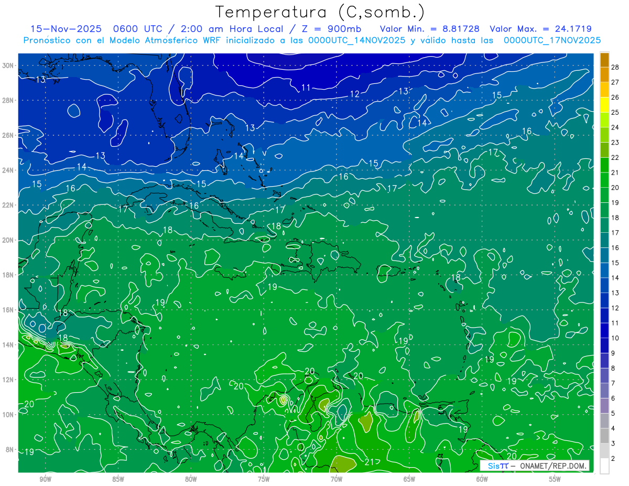This screenshot has width=629, height=486.
Task: Click the 'SisTT - ONAMET/REP.DOM.' credit box
Action: point(534,466)
